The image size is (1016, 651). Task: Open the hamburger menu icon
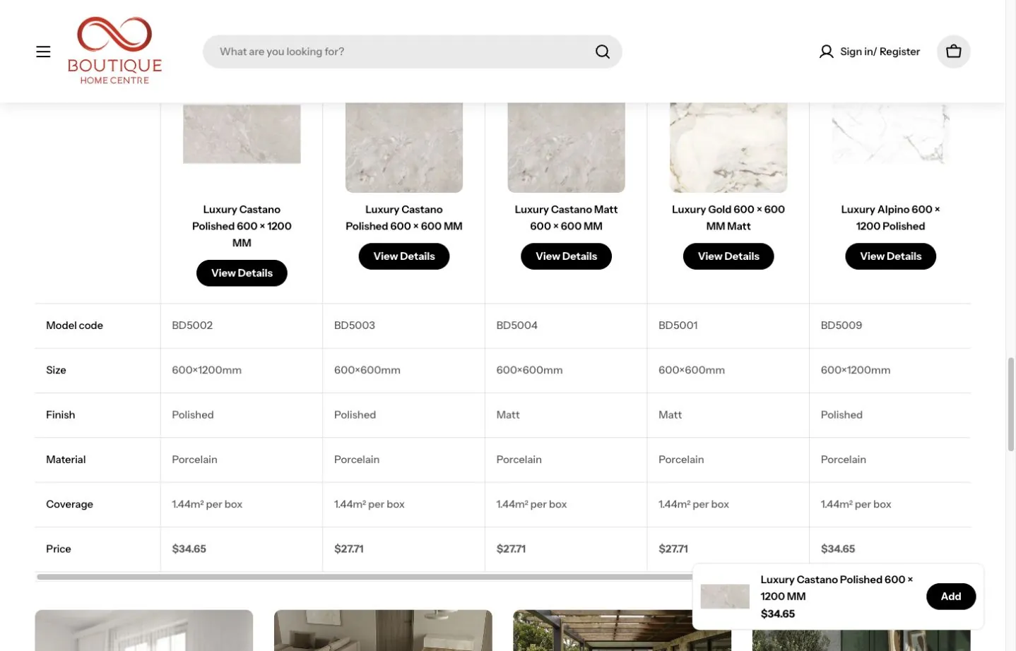pyautogui.click(x=43, y=52)
